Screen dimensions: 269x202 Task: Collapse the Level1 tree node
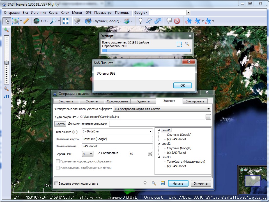[159, 130]
